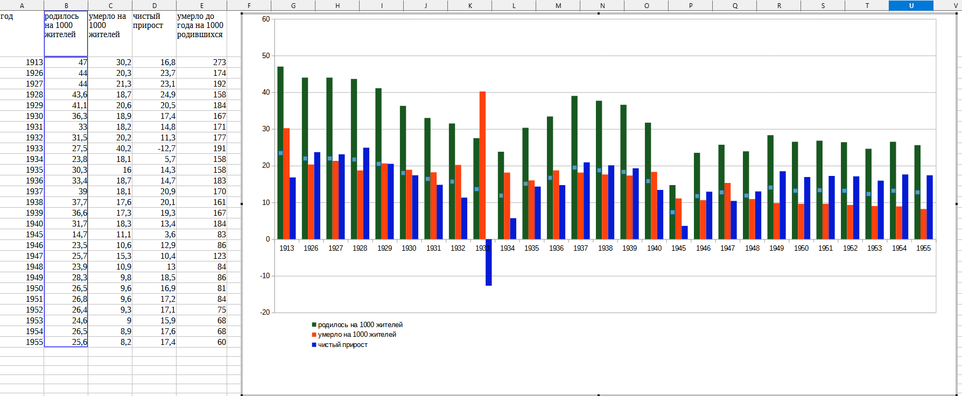Select column C header
962x396 pixels.
pos(110,5)
